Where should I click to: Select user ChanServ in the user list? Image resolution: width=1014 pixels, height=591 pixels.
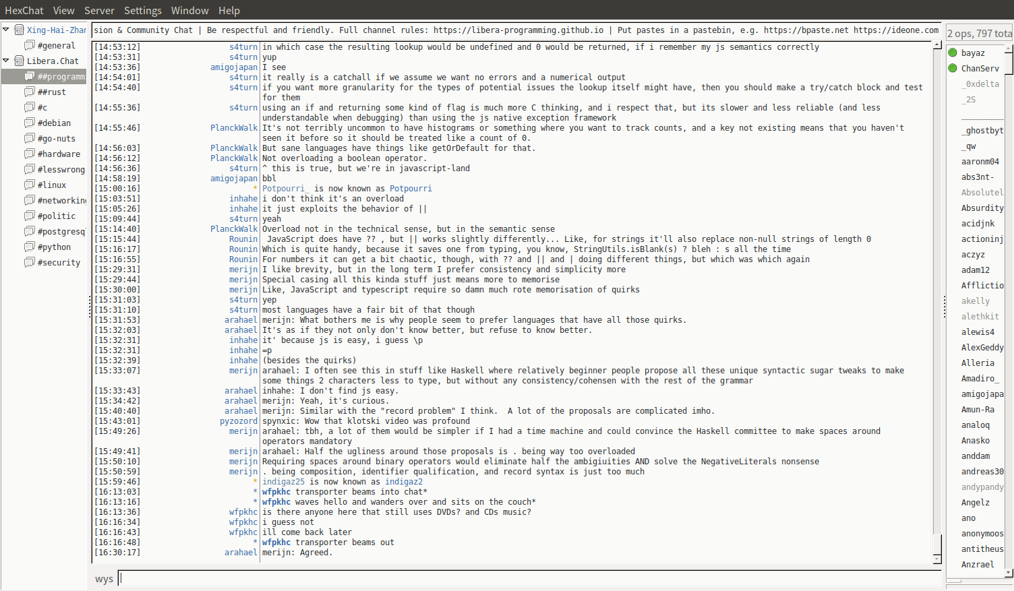click(980, 68)
